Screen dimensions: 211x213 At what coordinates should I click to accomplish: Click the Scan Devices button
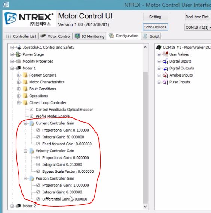[155, 27]
